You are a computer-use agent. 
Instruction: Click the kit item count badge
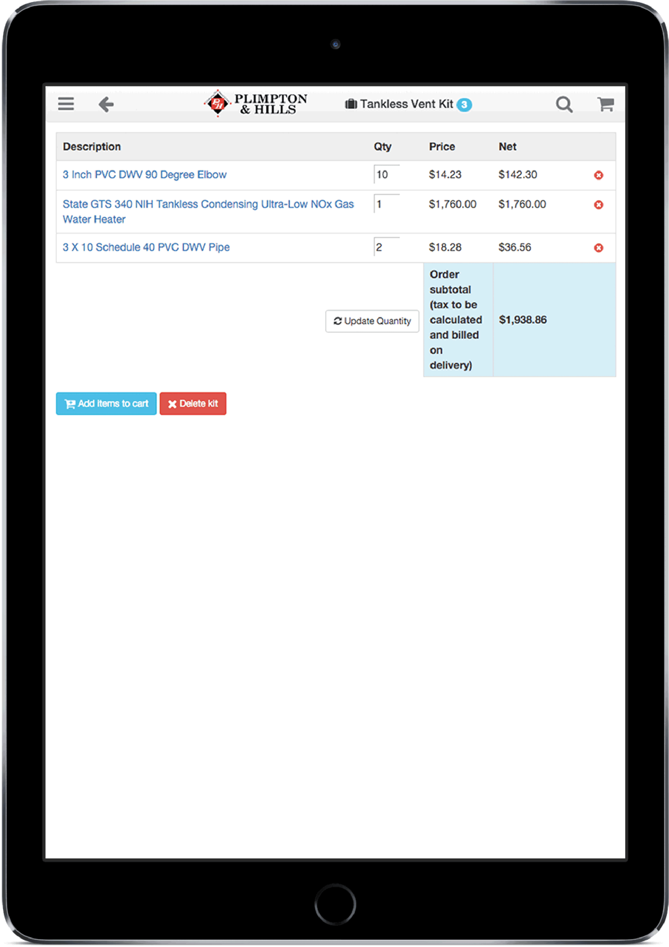464,105
